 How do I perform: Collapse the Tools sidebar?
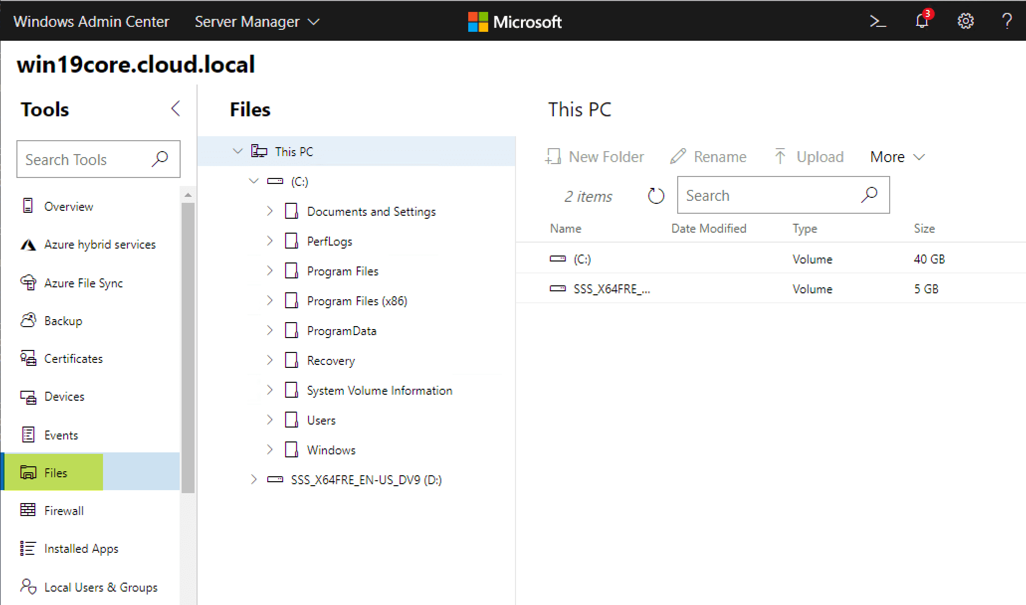tap(175, 108)
